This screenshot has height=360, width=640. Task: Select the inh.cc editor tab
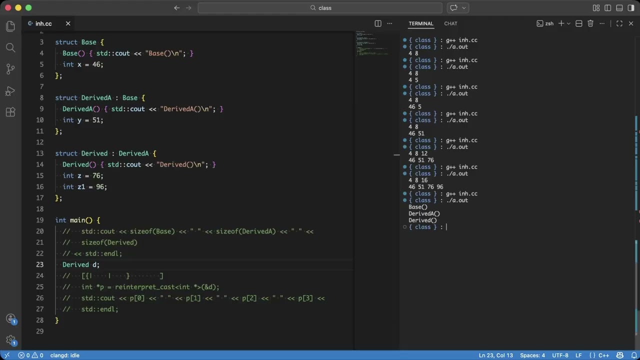click(43, 23)
